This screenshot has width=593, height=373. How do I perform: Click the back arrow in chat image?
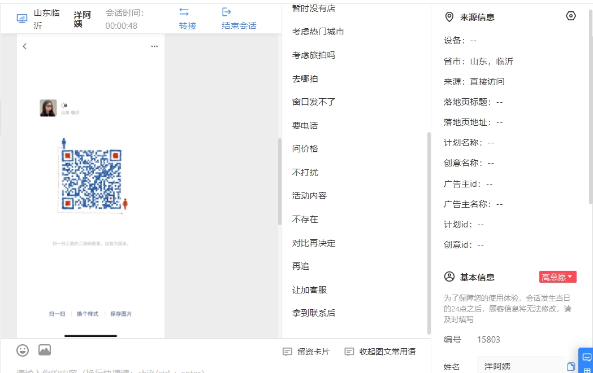24,46
